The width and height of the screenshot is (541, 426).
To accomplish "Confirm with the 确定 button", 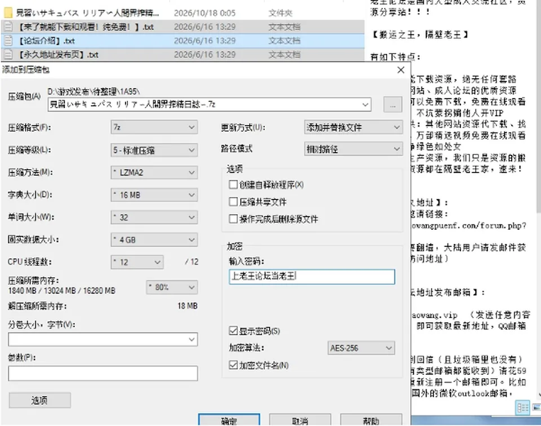I will tap(229, 420).
